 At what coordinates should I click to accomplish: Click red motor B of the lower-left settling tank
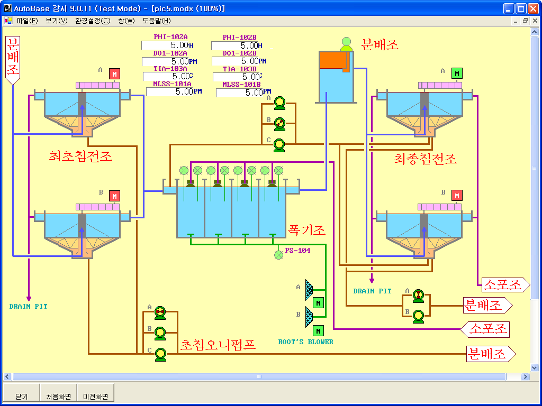click(x=114, y=196)
